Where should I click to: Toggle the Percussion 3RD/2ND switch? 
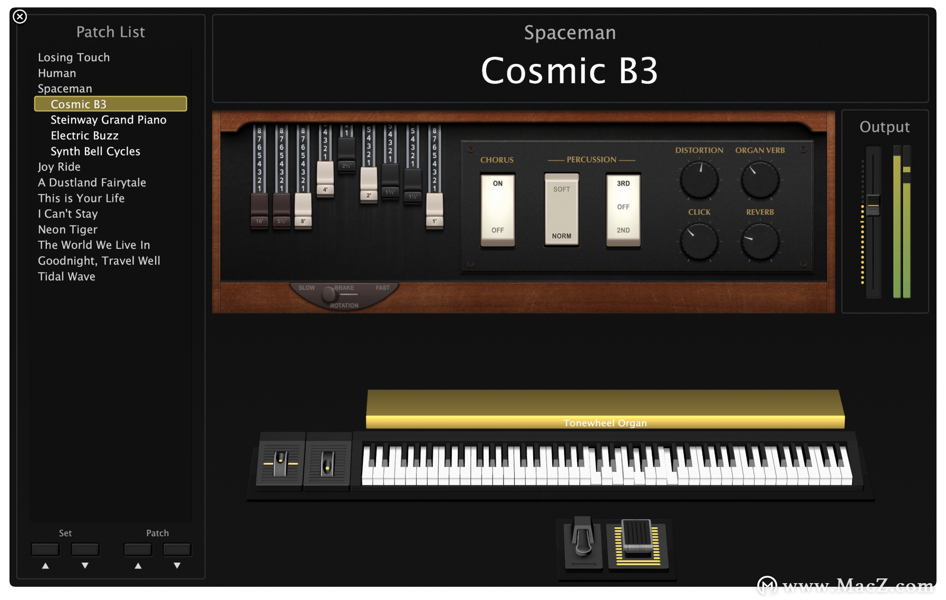click(x=623, y=209)
